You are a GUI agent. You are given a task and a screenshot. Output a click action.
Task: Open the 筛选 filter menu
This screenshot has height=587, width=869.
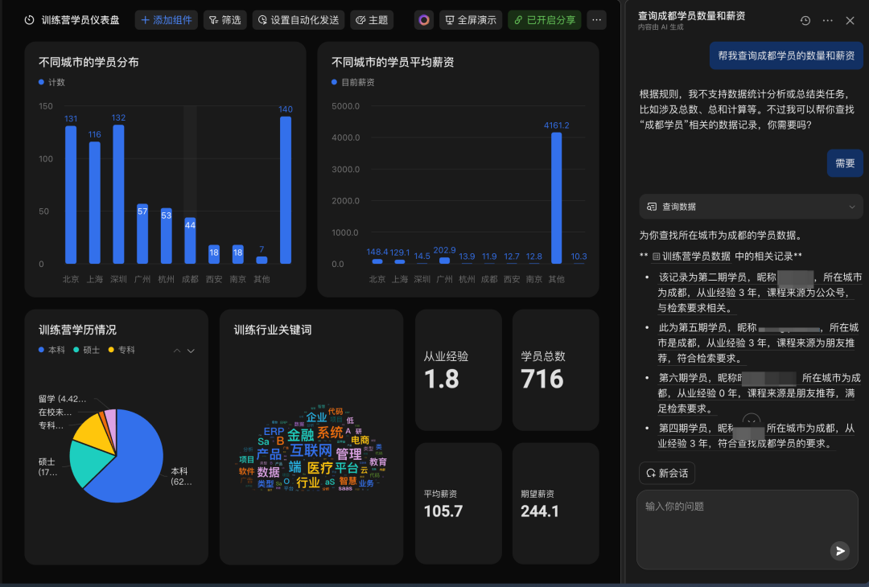[x=224, y=20]
